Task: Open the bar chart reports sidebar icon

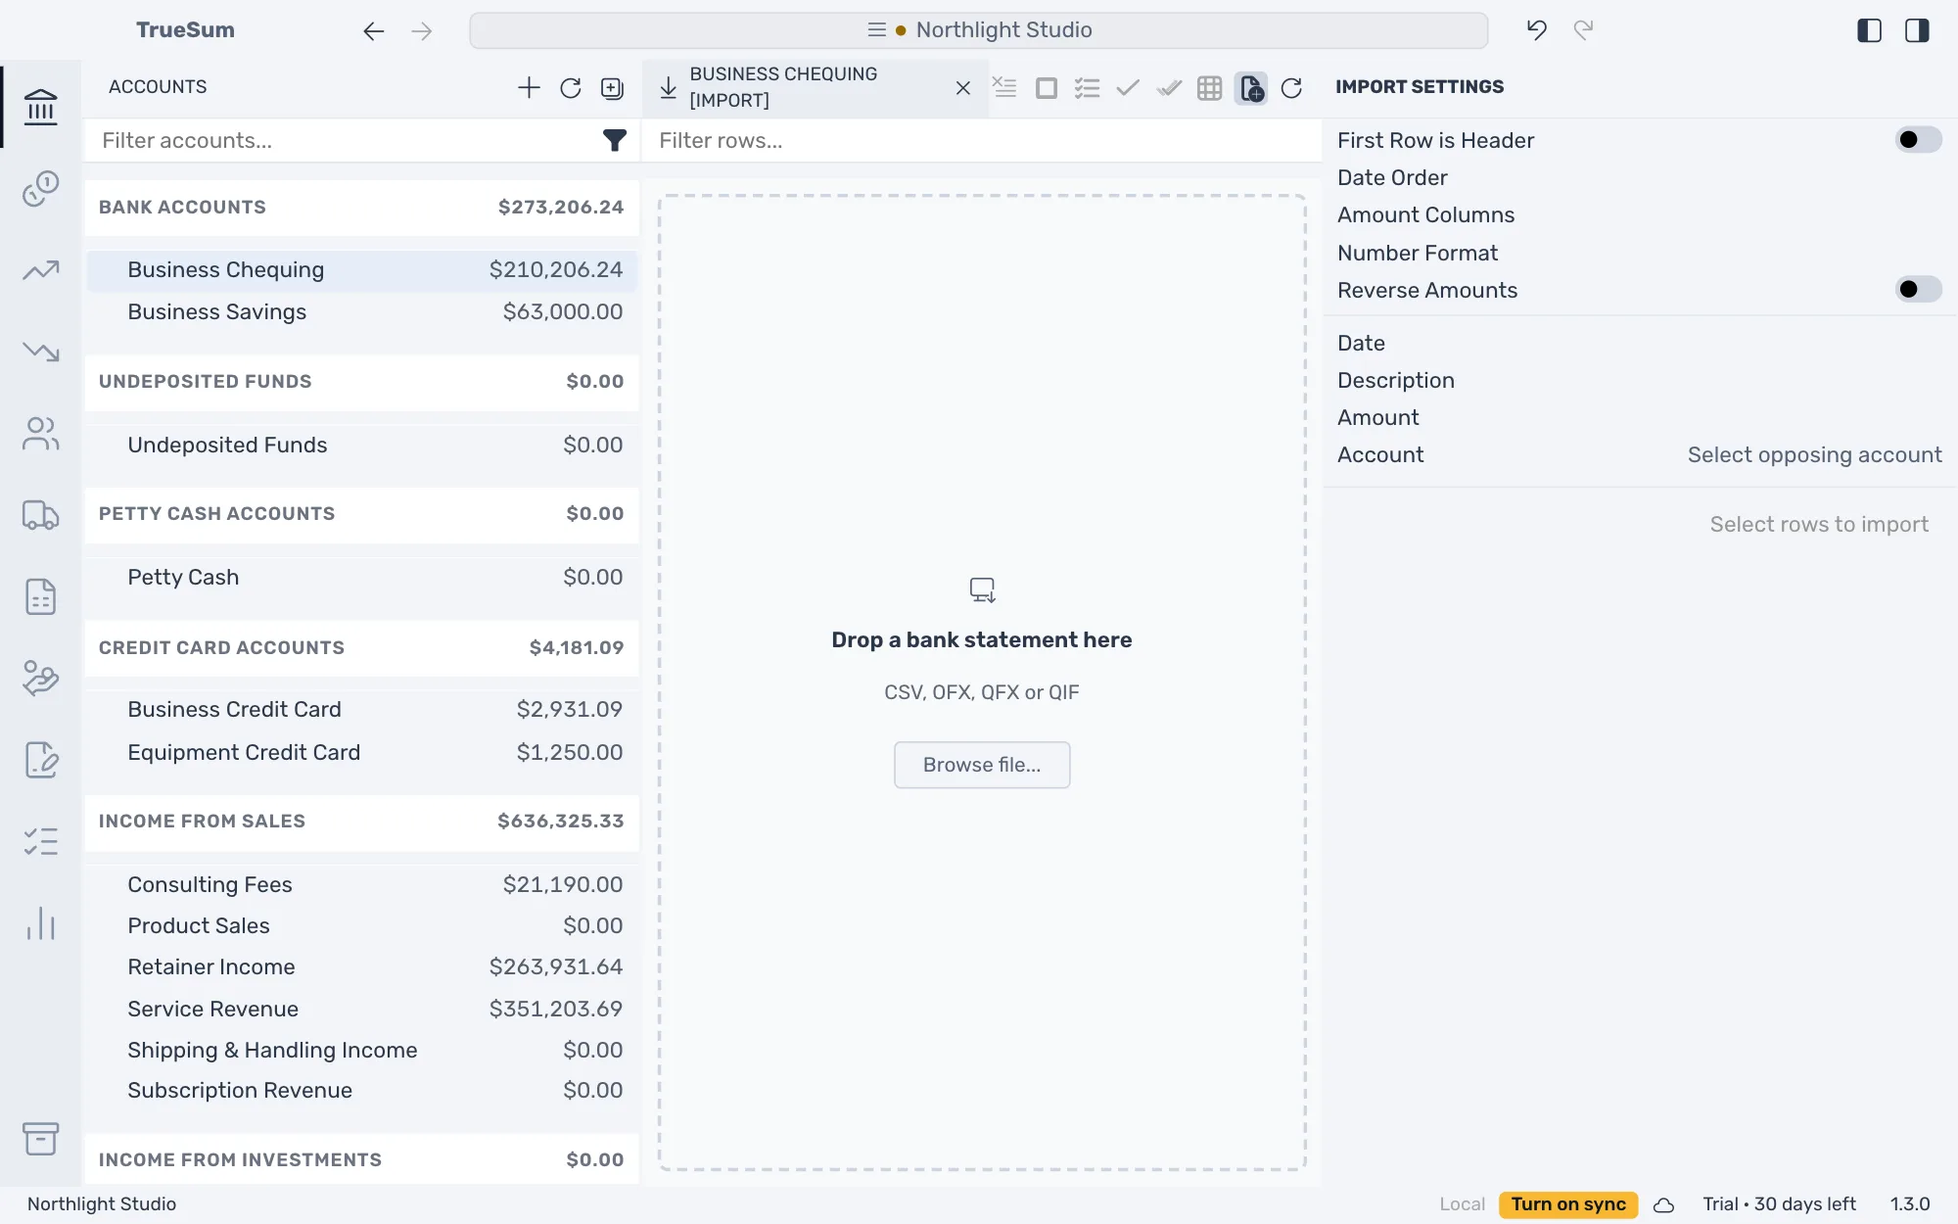Action: click(40, 923)
